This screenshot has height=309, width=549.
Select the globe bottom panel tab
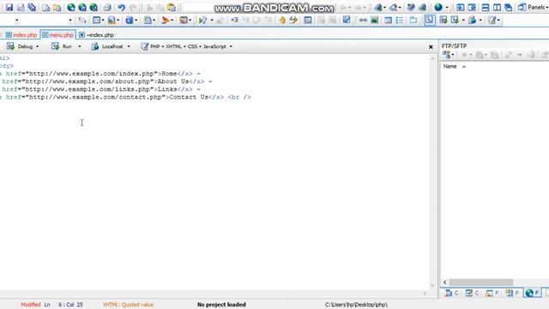[x=532, y=293]
